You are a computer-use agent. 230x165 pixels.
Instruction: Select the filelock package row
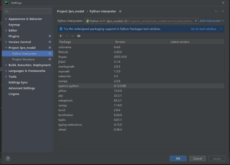click(141, 52)
